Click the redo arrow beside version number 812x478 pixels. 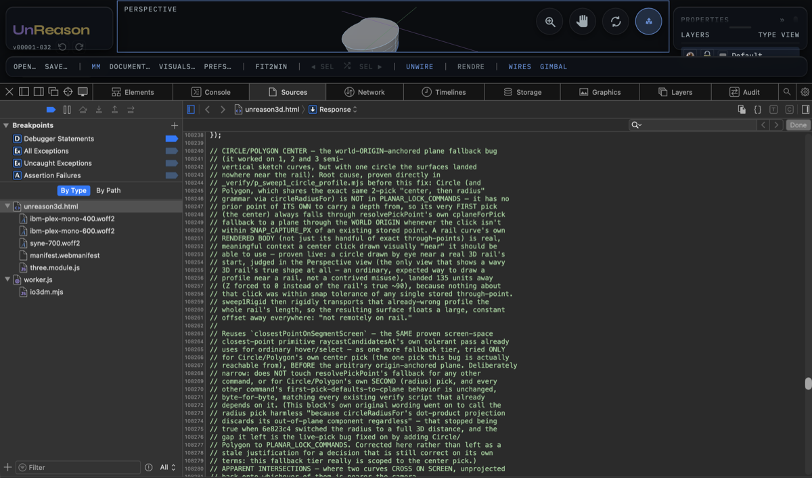point(79,47)
